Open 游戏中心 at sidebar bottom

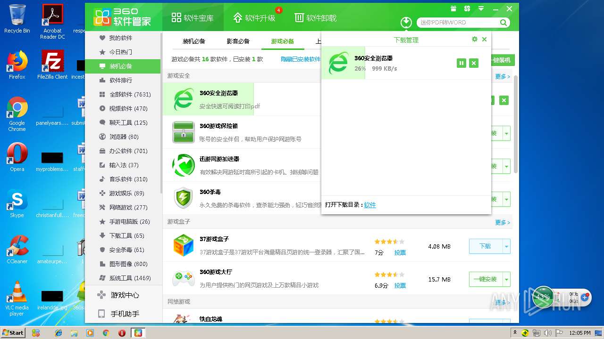pos(123,295)
